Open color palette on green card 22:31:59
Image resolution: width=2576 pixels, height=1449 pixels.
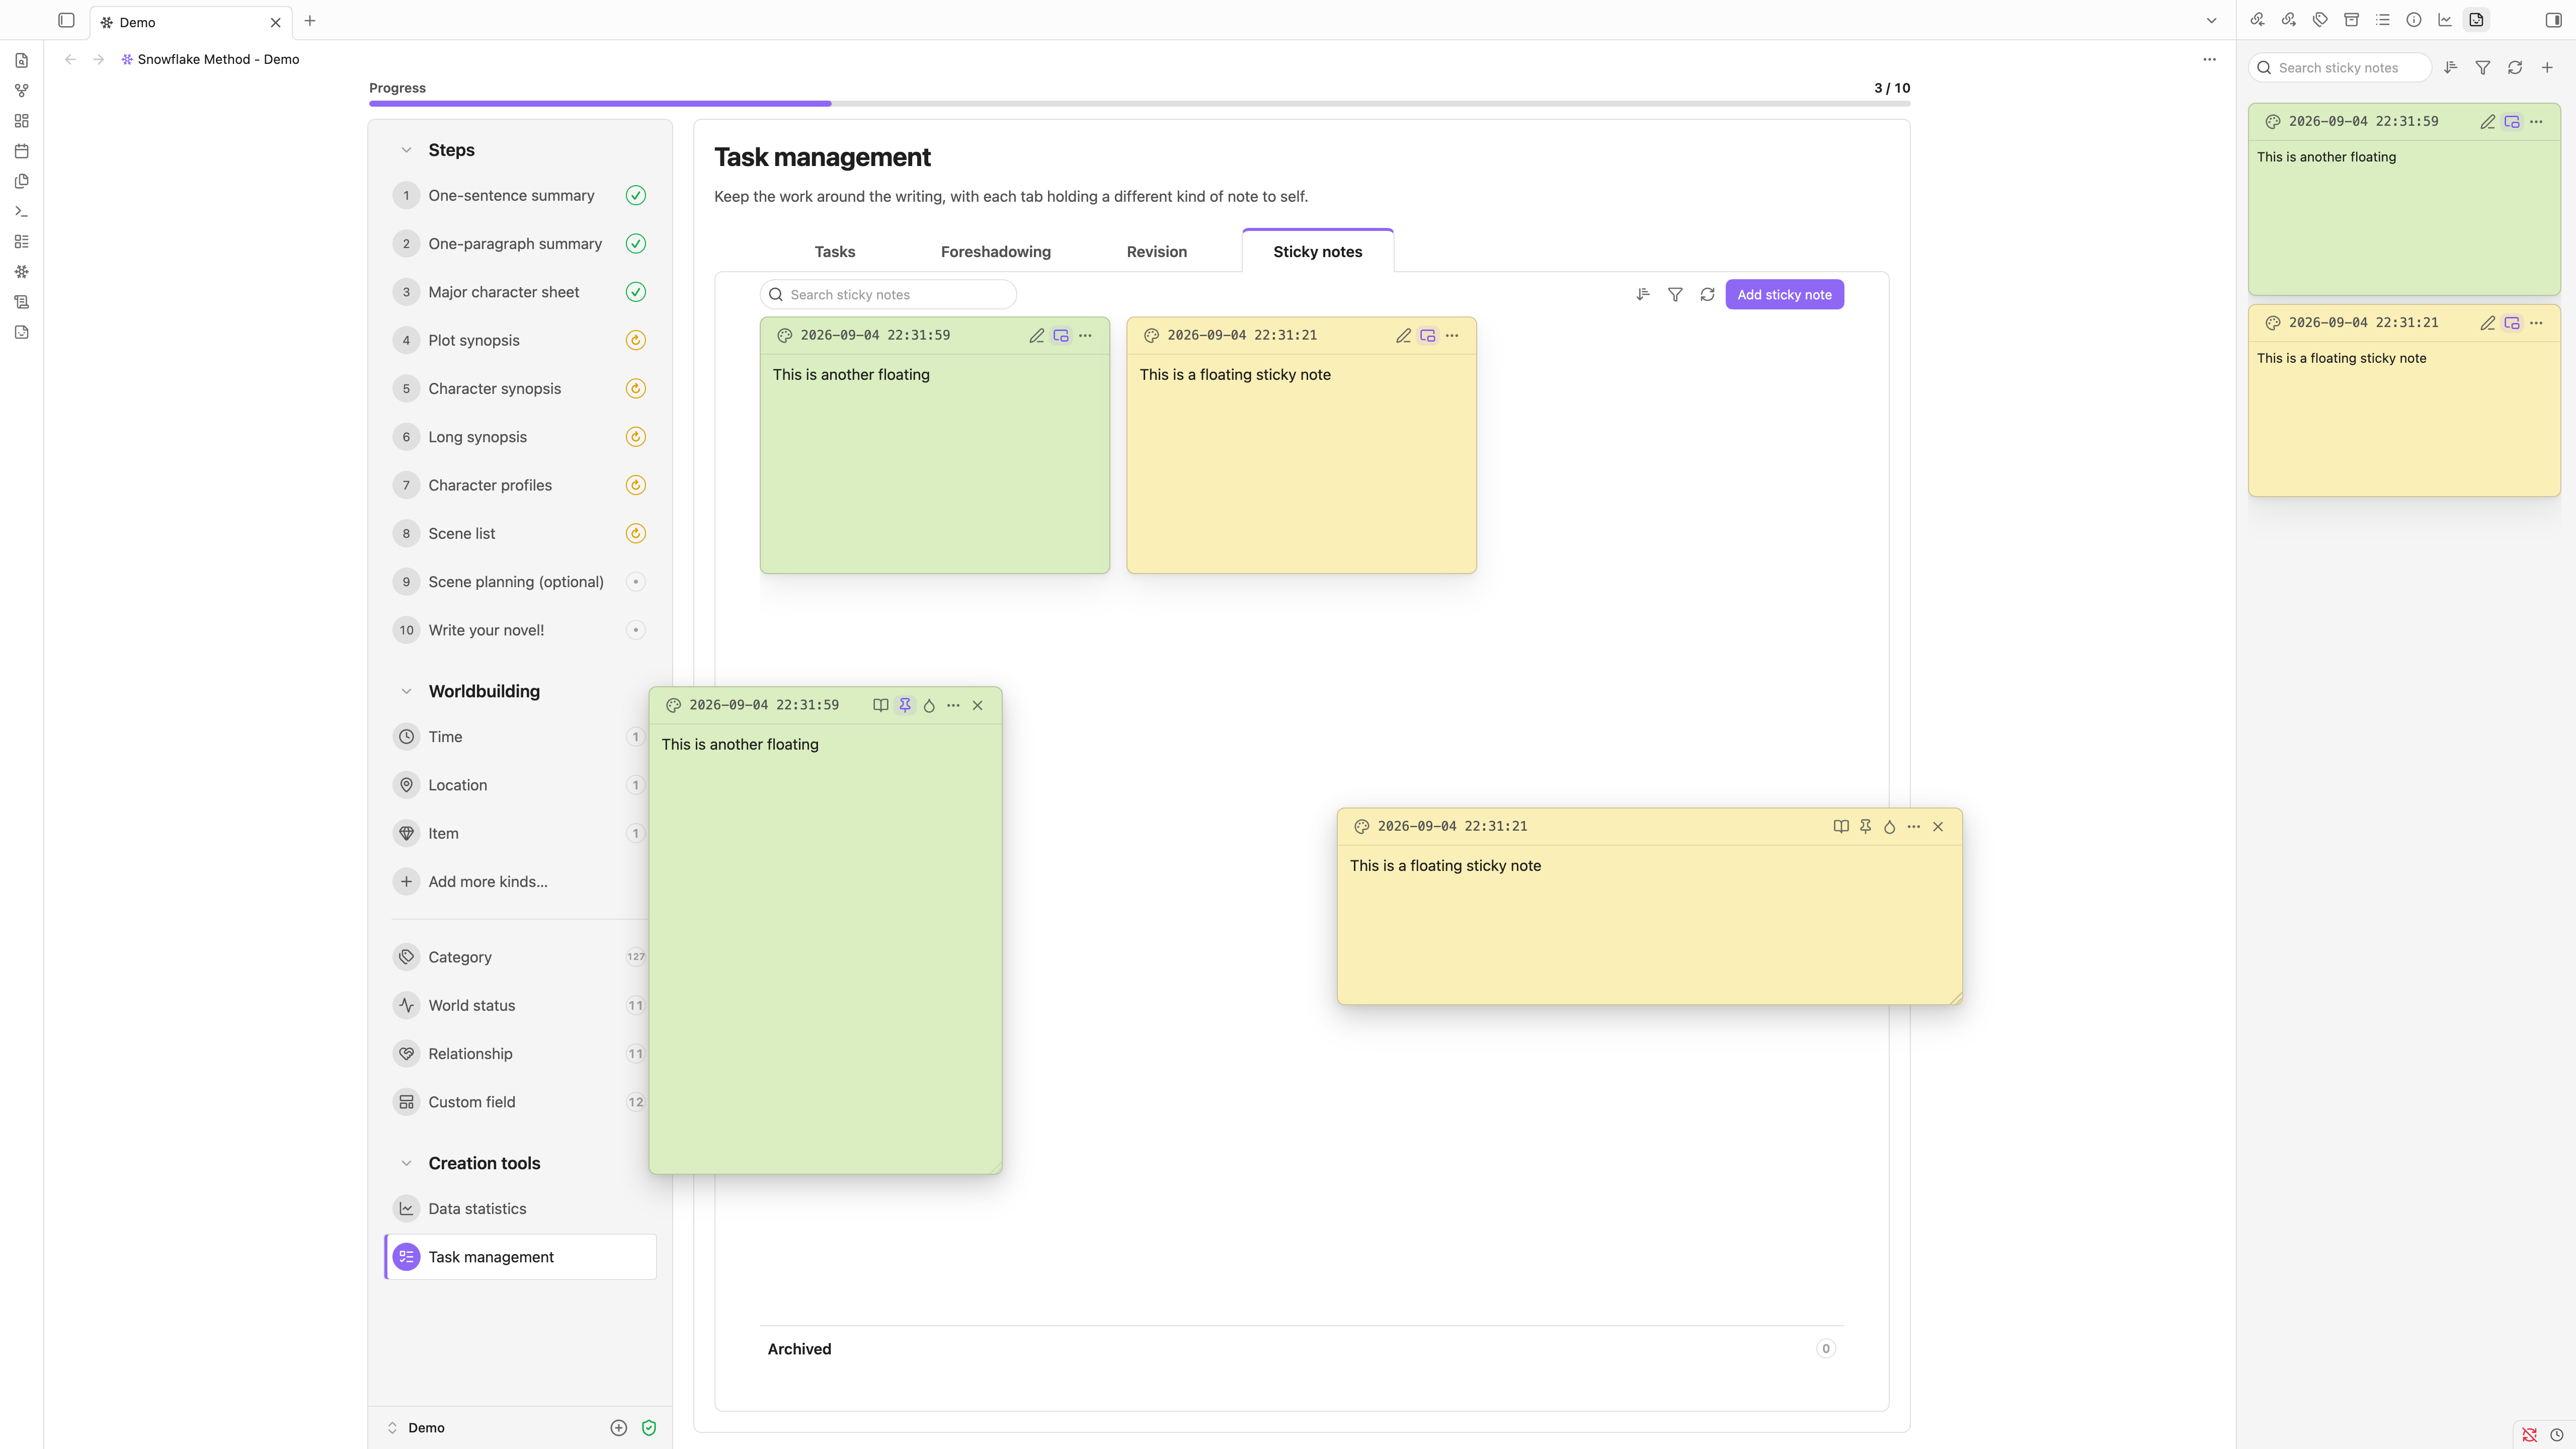(x=784, y=335)
